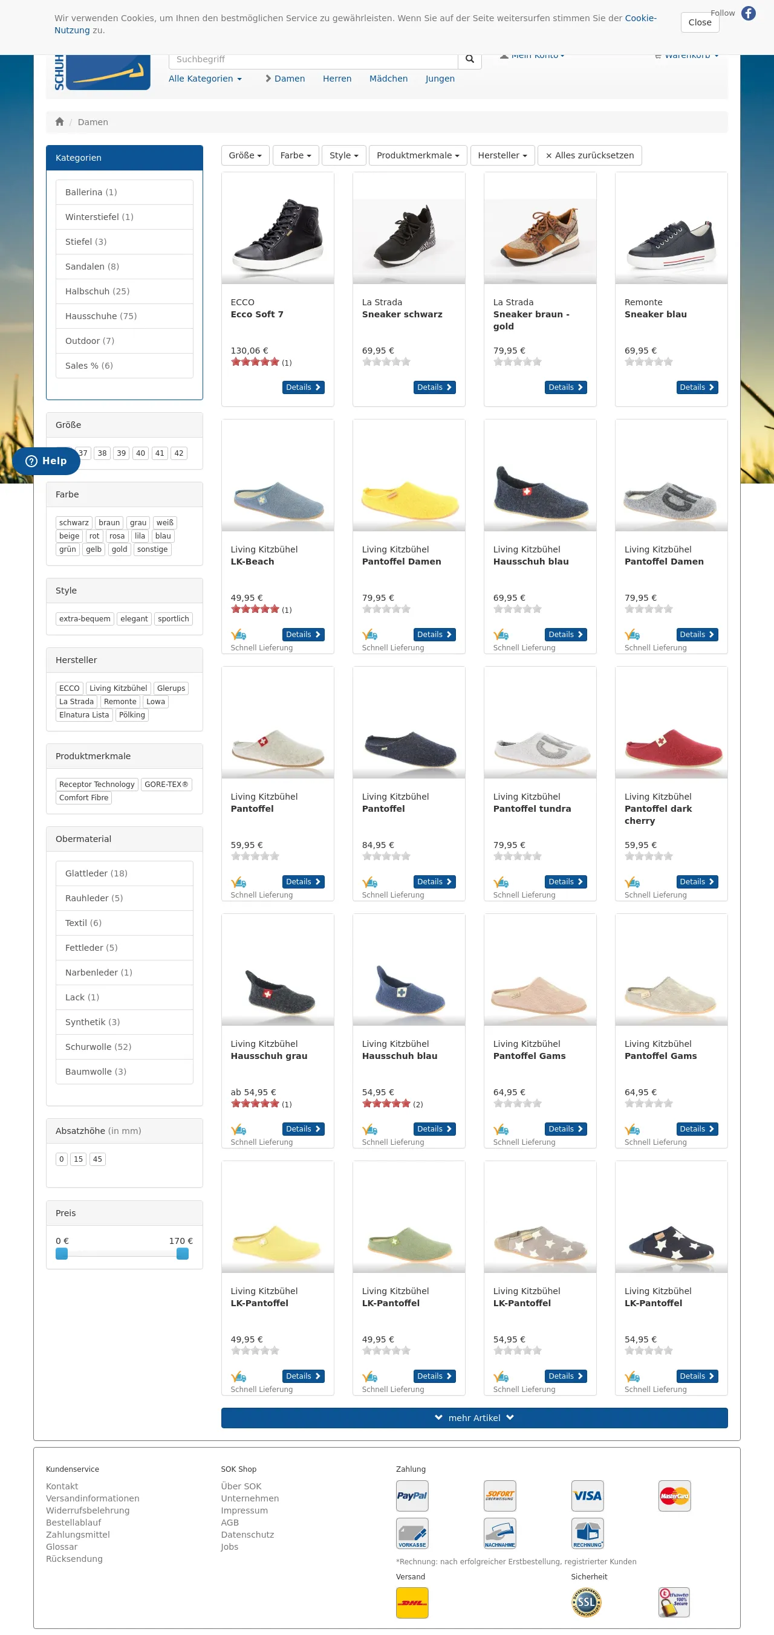This screenshot has width=774, height=1635.
Task: Open Details for Ecco Soft 7
Action: pos(304,387)
